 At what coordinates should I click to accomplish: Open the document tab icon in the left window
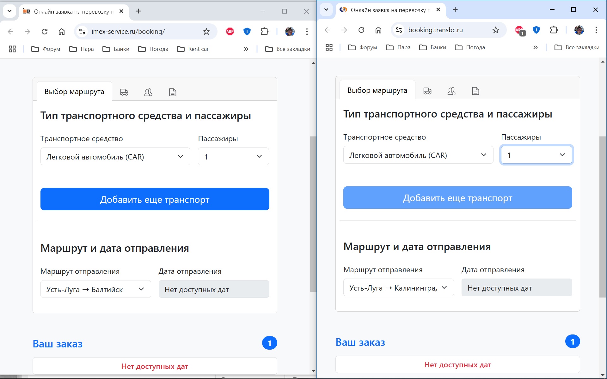coord(173,92)
